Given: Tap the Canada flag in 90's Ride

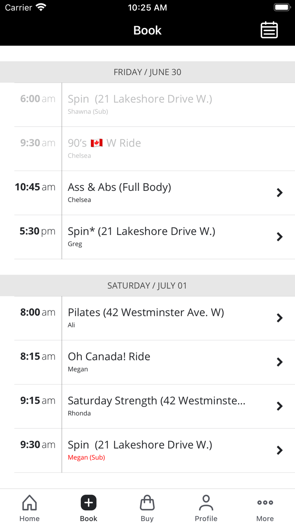Looking at the screenshot, I should coord(97,143).
